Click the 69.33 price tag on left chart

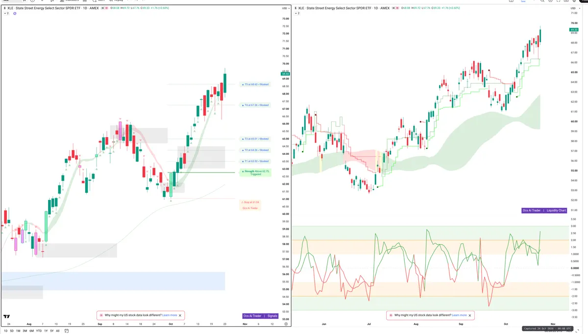(x=286, y=73)
